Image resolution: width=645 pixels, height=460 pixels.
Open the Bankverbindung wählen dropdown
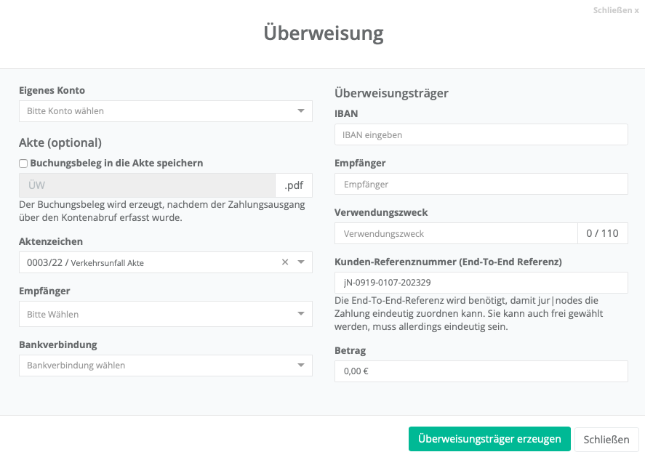point(165,366)
